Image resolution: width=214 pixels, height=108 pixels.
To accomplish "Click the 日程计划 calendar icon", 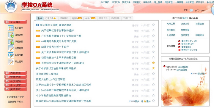I will tap(11, 35).
